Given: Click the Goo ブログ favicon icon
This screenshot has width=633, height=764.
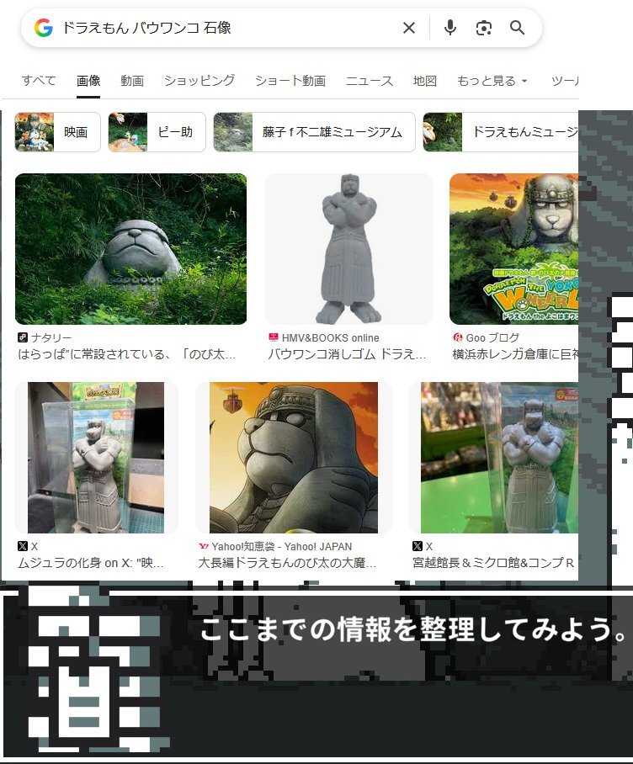Looking at the screenshot, I should tap(457, 337).
